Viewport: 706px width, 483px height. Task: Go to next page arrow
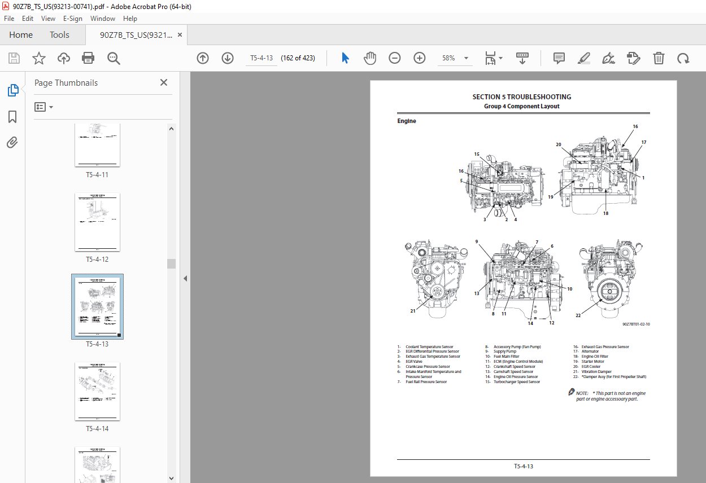tap(228, 58)
